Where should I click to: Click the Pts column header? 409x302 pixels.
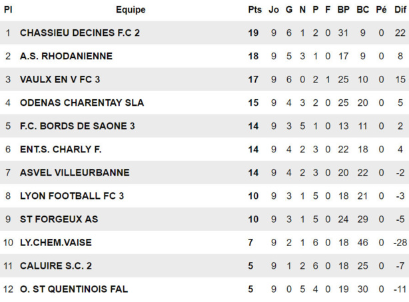[x=254, y=9]
